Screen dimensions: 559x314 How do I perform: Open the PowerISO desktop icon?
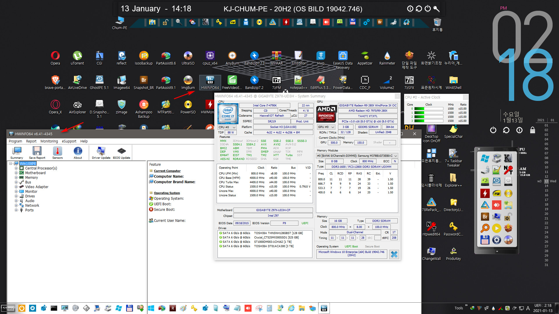pyautogui.click(x=188, y=107)
